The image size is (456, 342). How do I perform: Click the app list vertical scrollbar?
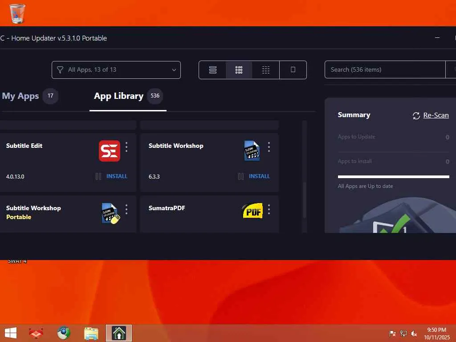[305, 200]
